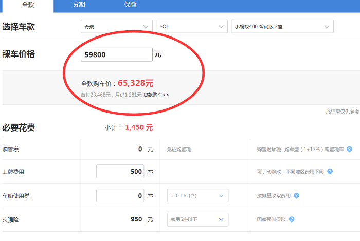The width and height of the screenshot is (360, 241).
Task: Click the 裸车价格 input showing 59800
Action: [117, 54]
